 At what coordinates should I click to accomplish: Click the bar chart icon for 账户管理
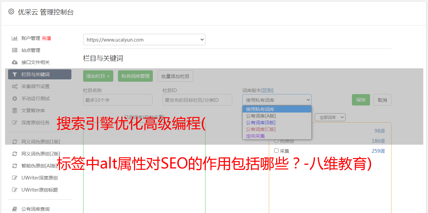coord(14,38)
